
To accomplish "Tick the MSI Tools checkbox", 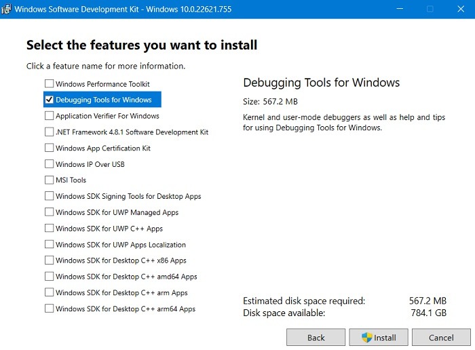I will click(x=49, y=180).
